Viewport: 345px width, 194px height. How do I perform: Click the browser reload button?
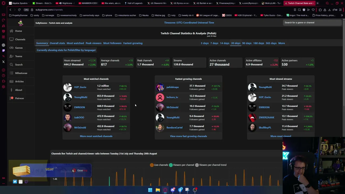coord(19,10)
